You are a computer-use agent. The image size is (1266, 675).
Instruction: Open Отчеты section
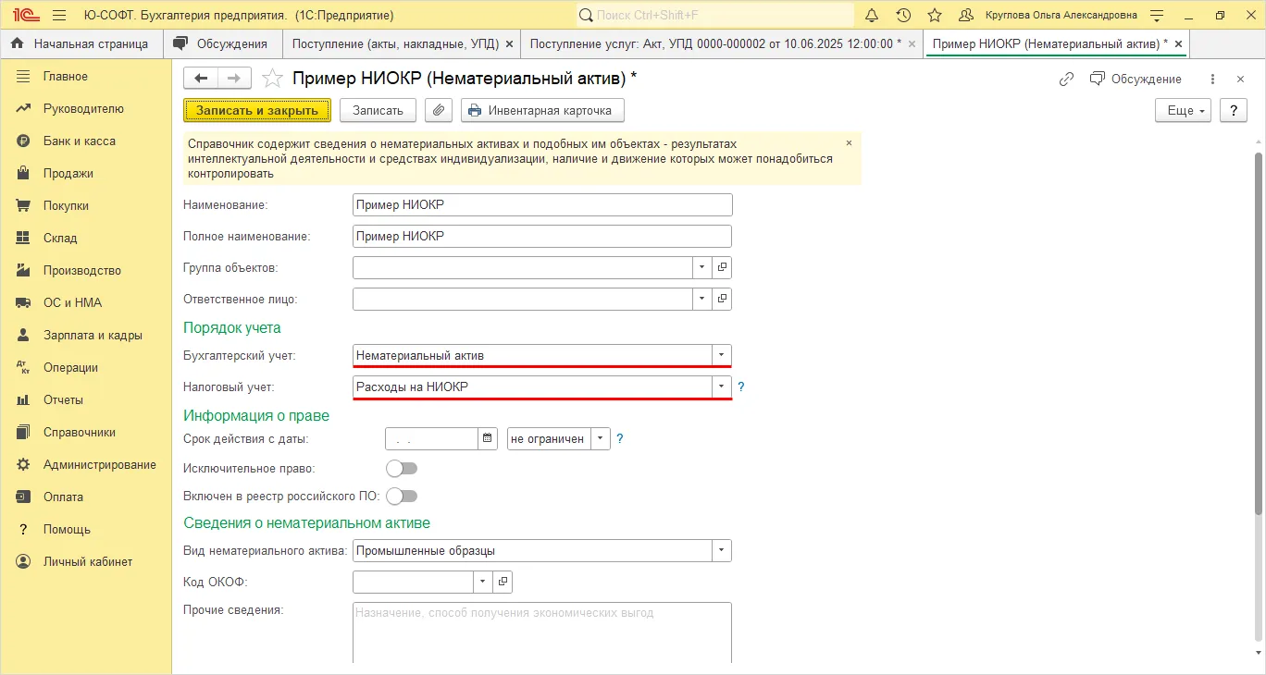[x=63, y=399]
